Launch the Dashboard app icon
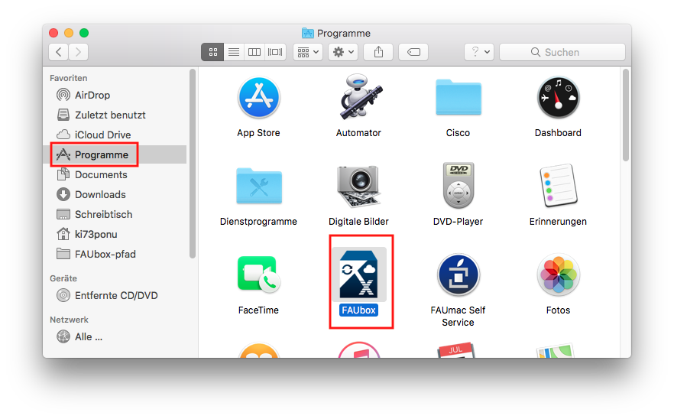Image resolution: width=674 pixels, height=419 pixels. [558, 98]
